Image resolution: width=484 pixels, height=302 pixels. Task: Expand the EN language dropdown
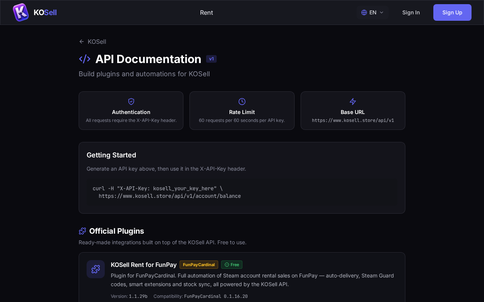pyautogui.click(x=372, y=12)
